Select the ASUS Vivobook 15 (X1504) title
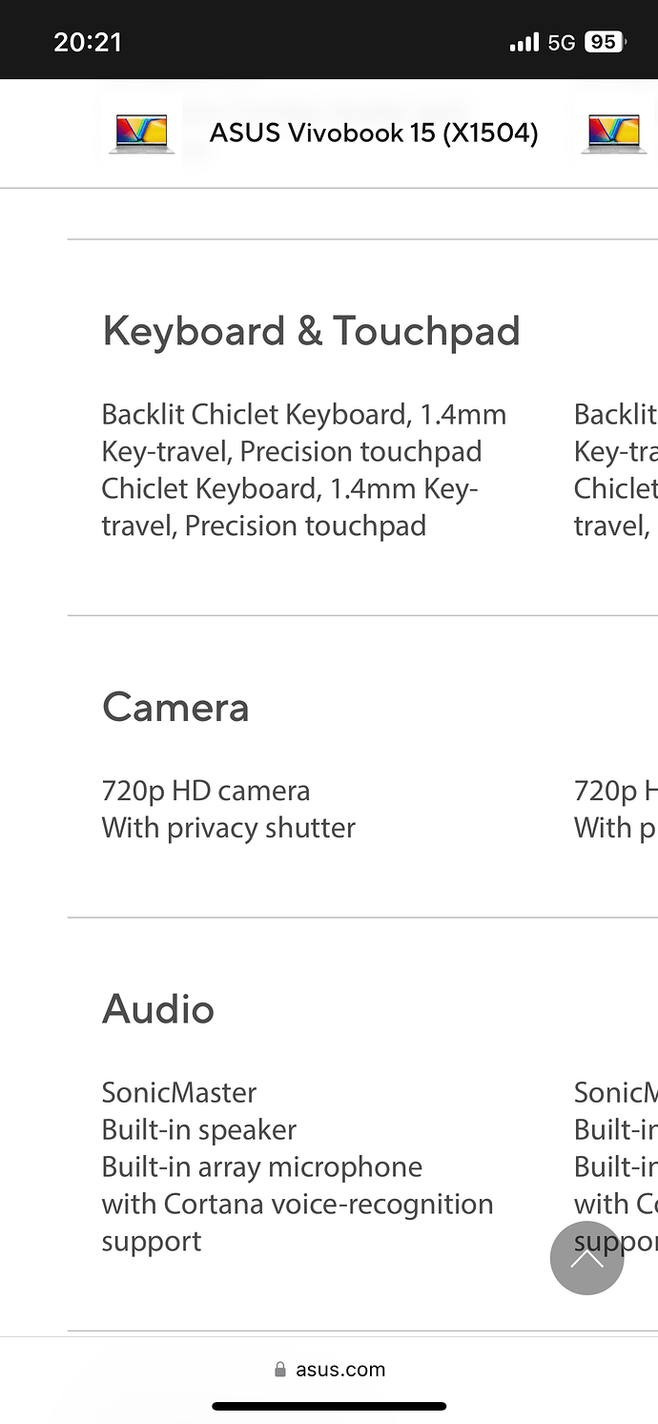The image size is (658, 1424). 374,133
